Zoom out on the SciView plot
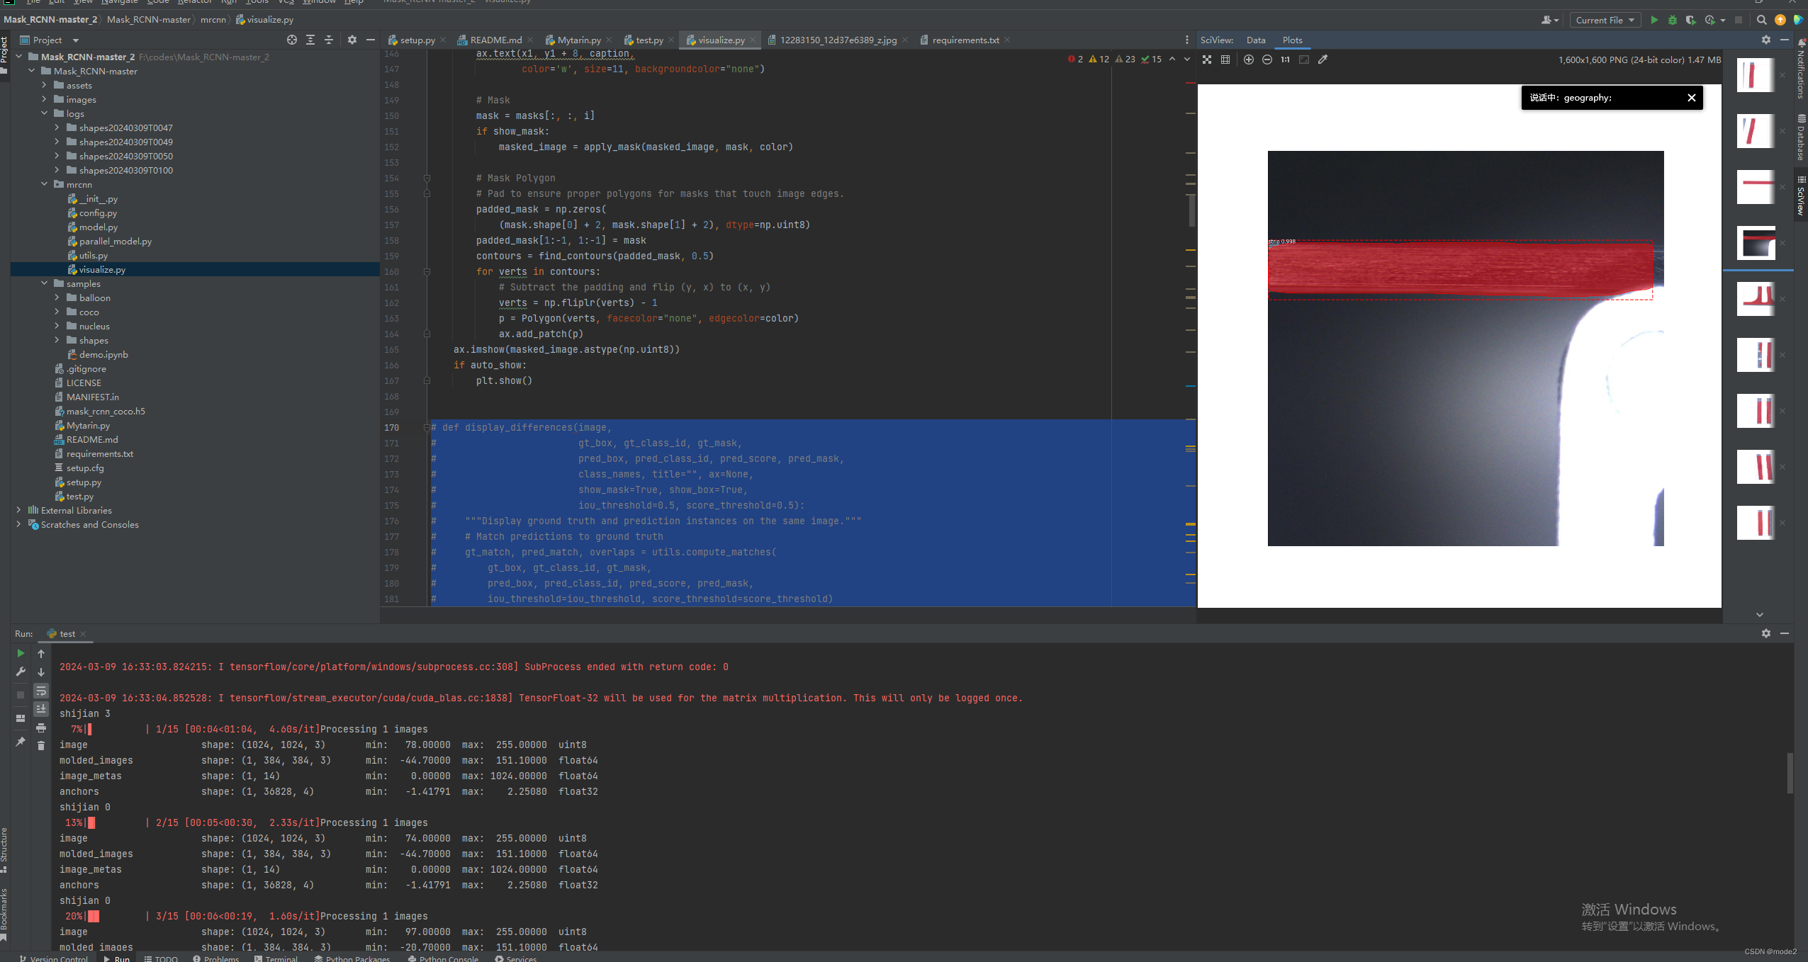The width and height of the screenshot is (1808, 962). [1267, 60]
